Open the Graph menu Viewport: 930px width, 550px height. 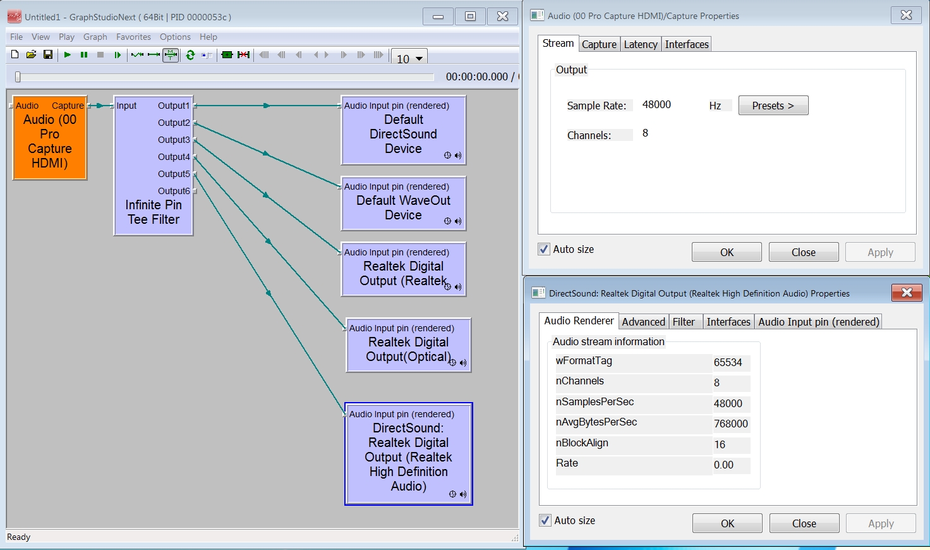click(95, 37)
